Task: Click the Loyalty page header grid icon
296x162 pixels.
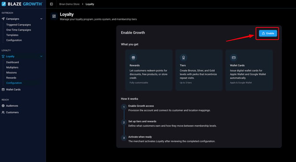Action: tap(54, 16)
